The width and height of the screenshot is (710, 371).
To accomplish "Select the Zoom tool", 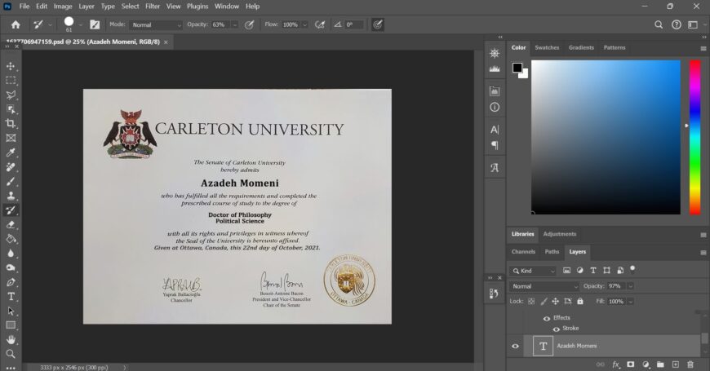I will tap(11, 354).
